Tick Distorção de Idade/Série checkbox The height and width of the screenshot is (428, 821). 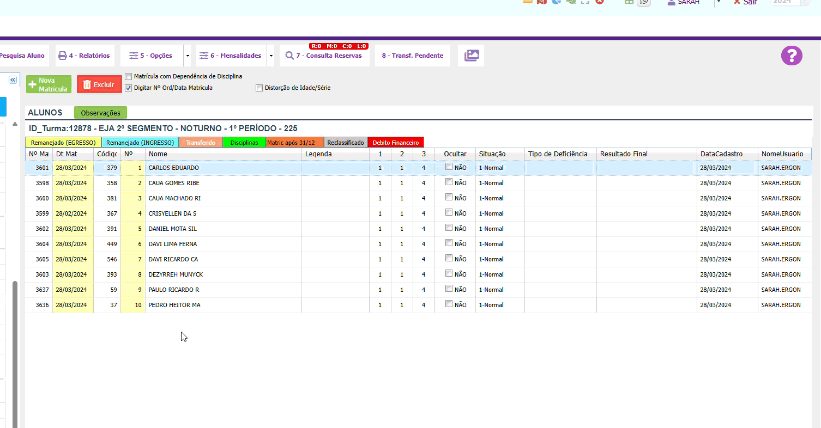tap(259, 88)
